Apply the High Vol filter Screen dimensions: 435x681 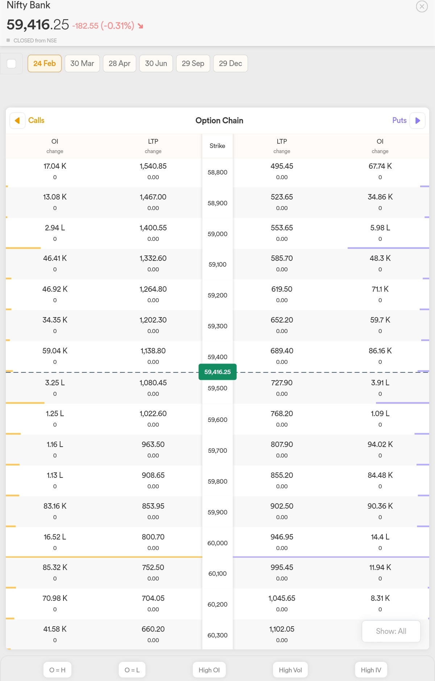tap(290, 670)
